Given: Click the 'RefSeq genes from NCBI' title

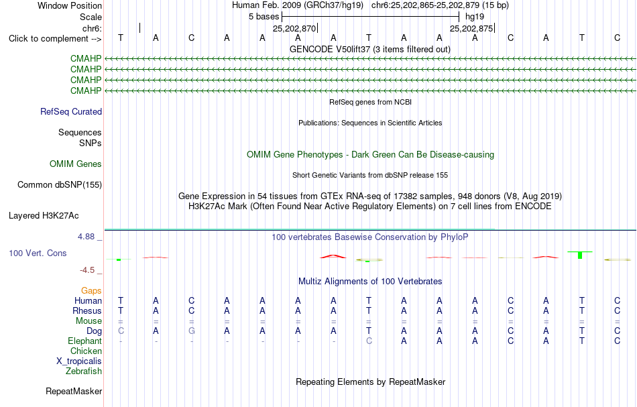Looking at the screenshot, I should pos(370,103).
